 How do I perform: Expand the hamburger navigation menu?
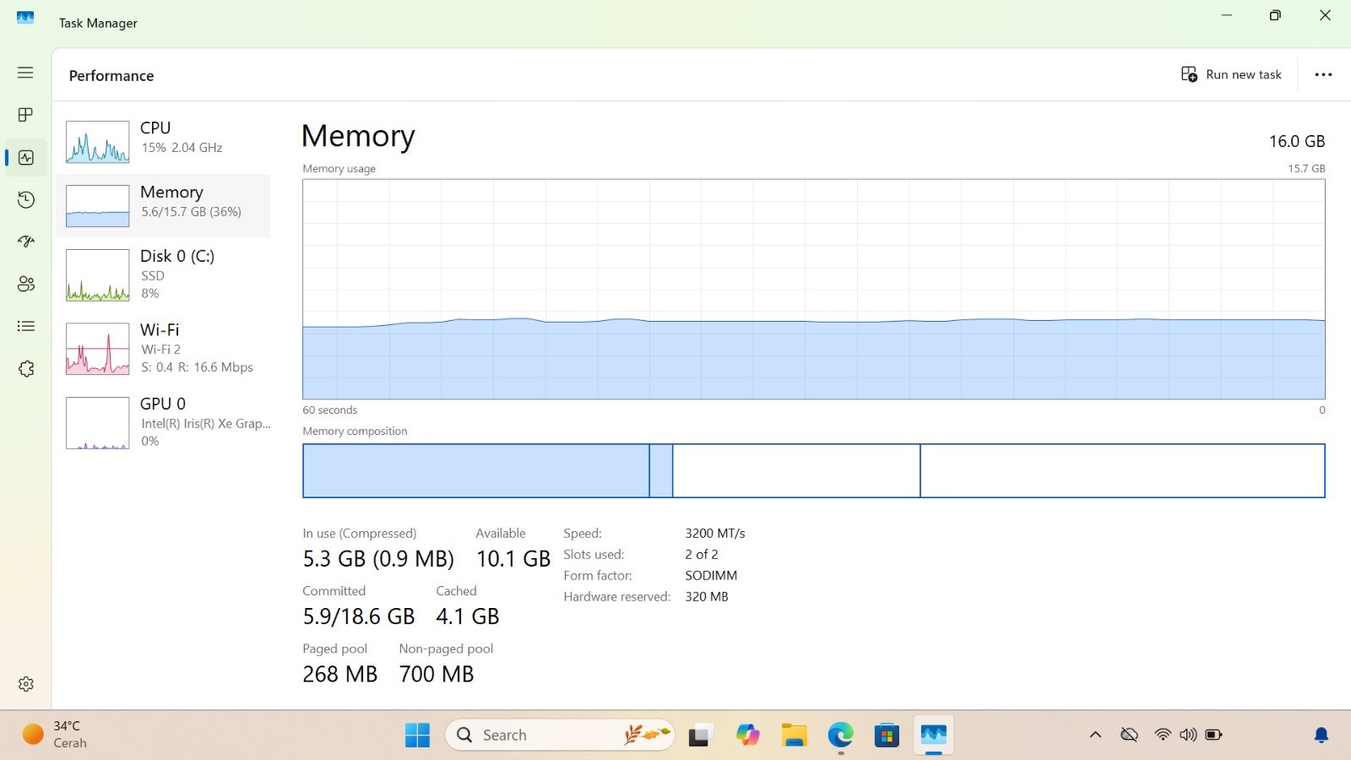(x=25, y=73)
